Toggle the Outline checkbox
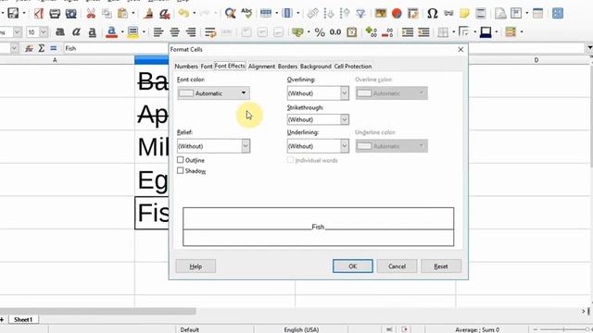This screenshot has width=593, height=333. pos(181,160)
